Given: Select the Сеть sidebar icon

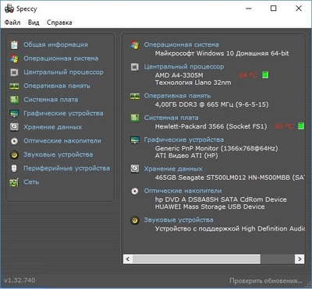Looking at the screenshot, I should pyautogui.click(x=14, y=182).
